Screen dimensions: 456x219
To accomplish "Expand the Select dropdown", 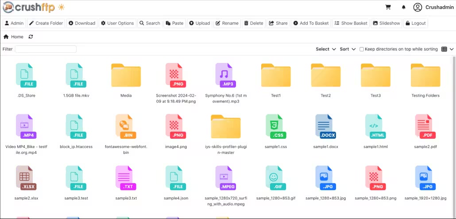I will click(326, 49).
